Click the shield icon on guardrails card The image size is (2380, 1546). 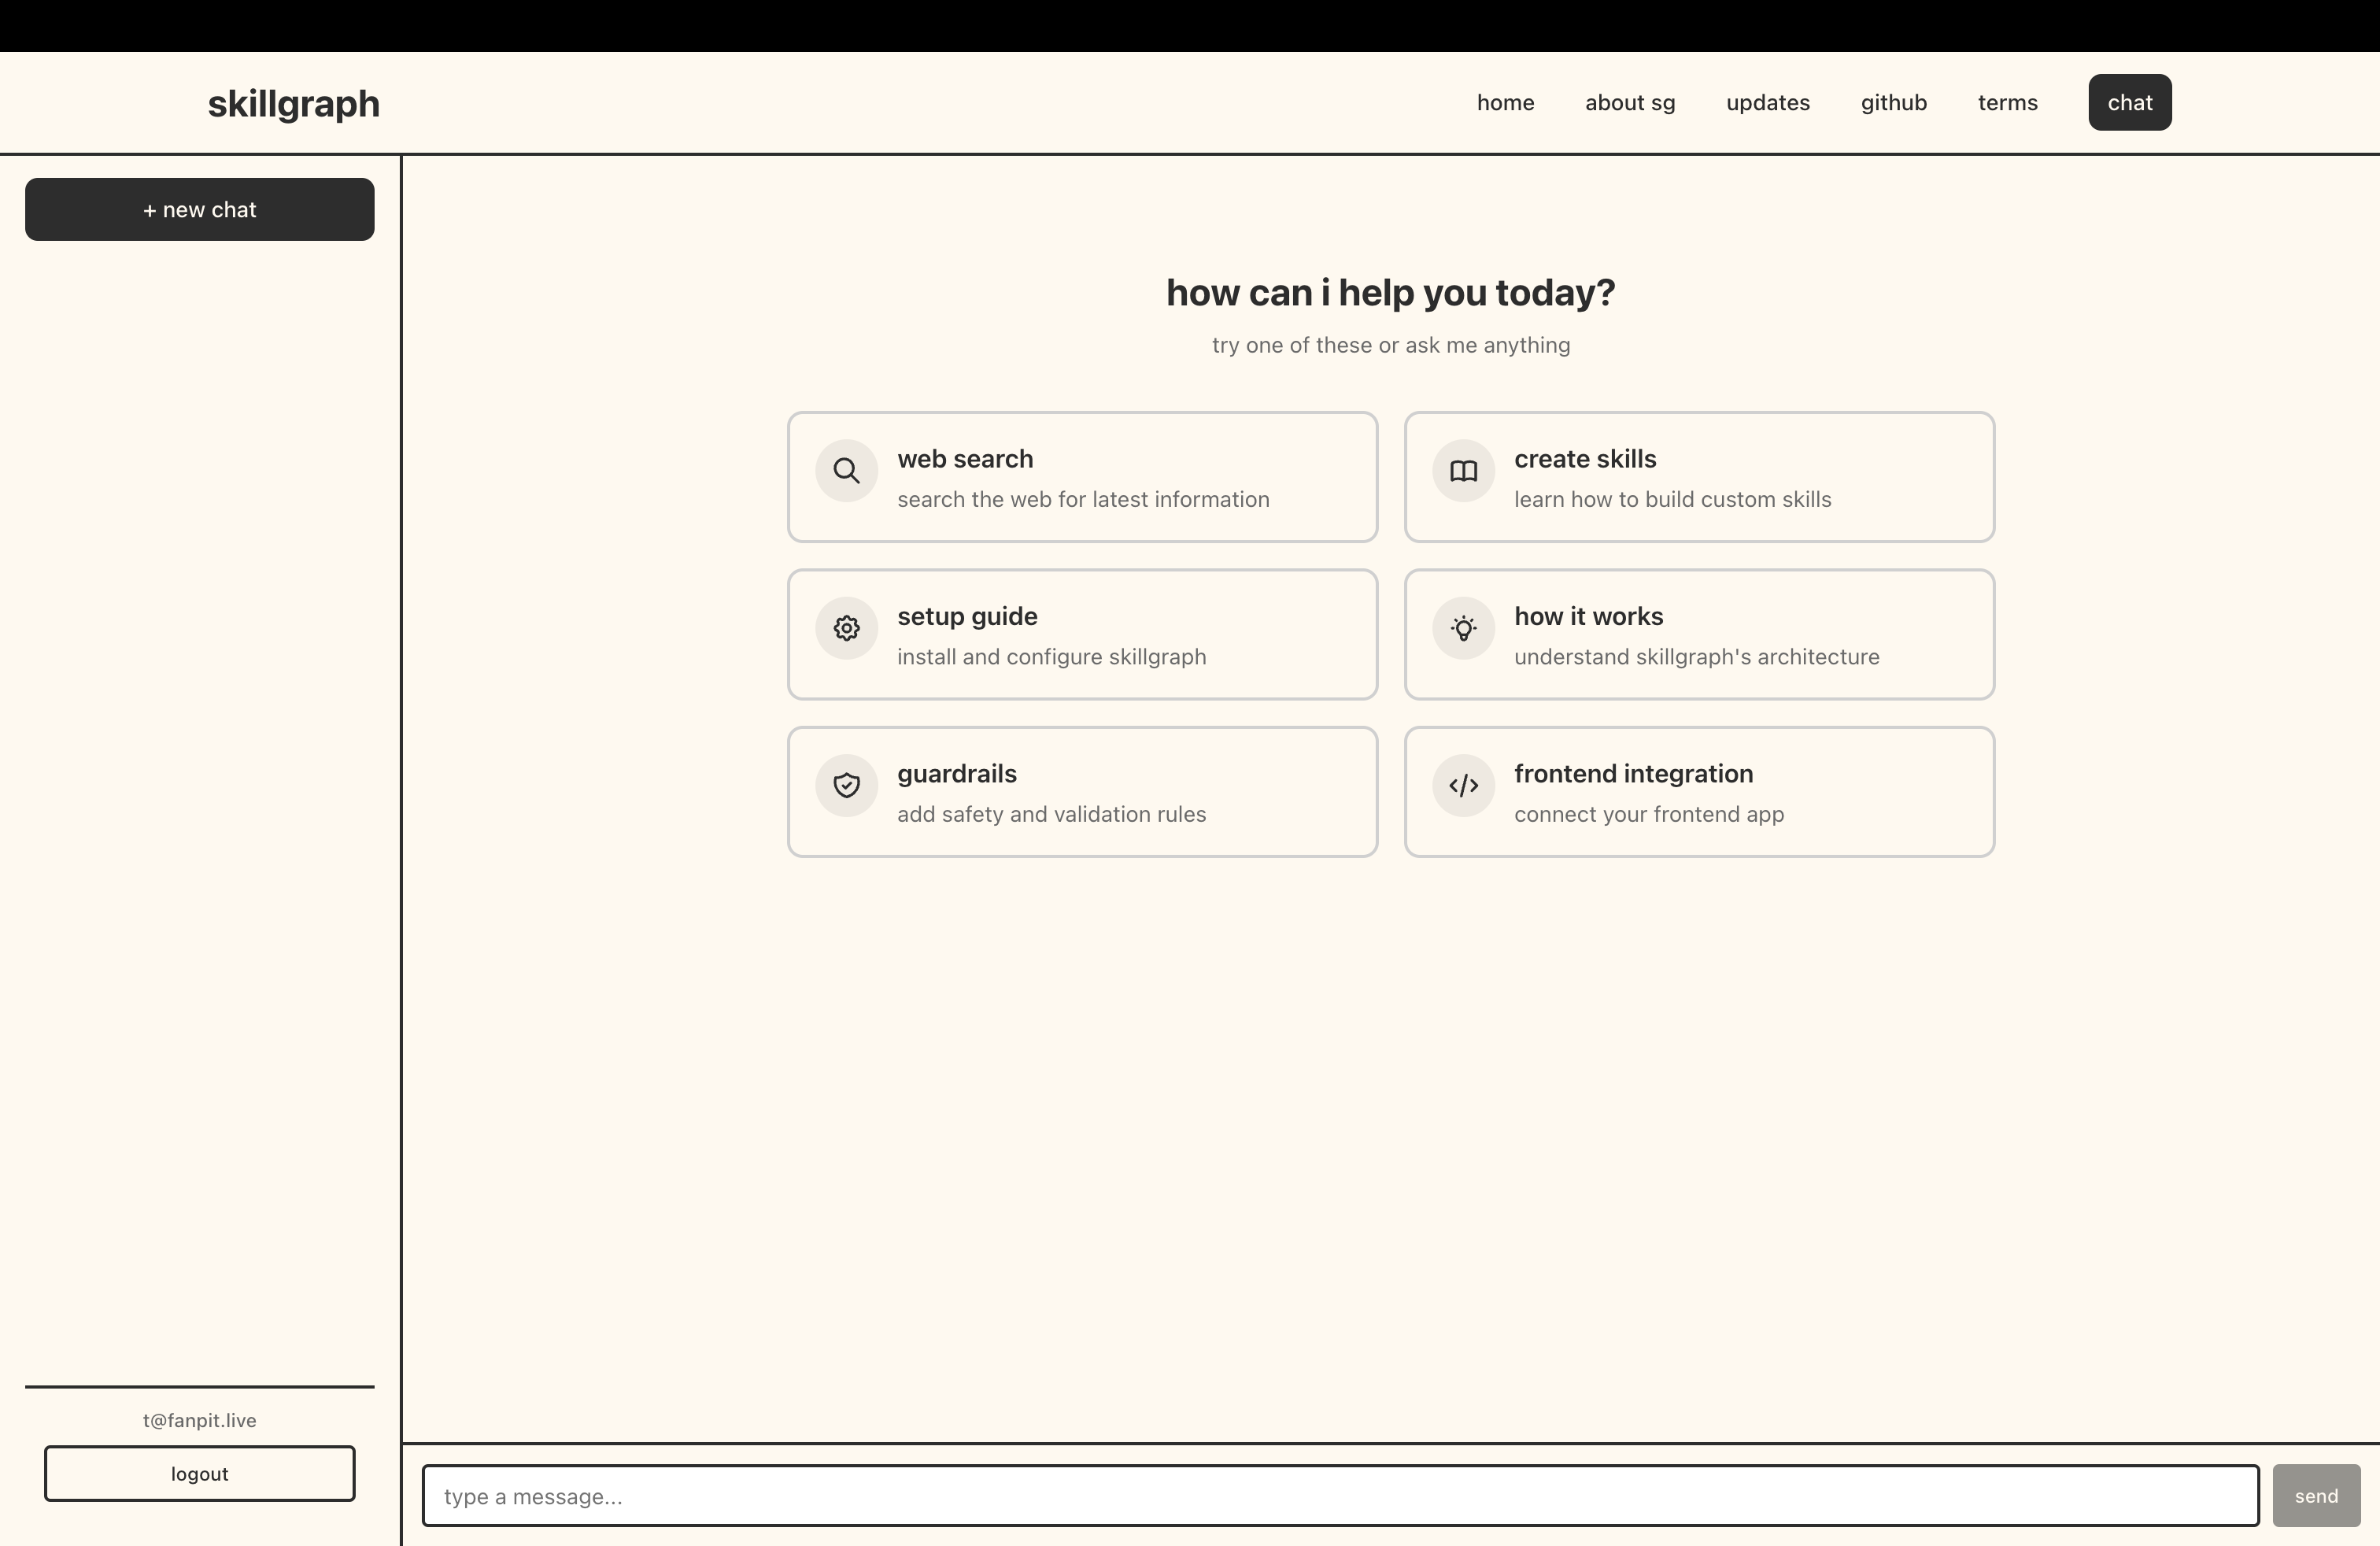click(846, 785)
